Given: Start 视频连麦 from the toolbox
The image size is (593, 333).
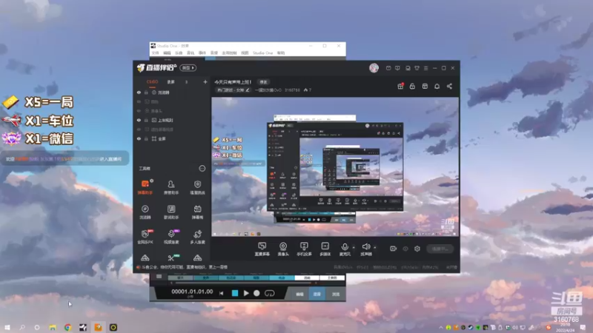Looking at the screenshot, I should [171, 237].
